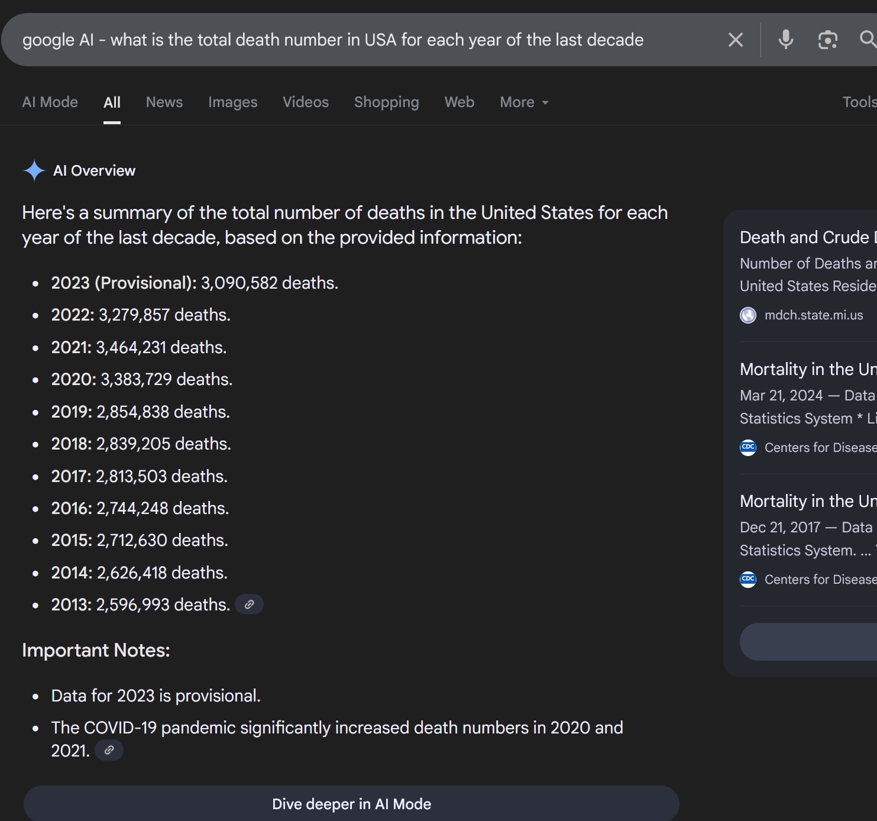
Task: Select the 2019: 2,854,838 deaths line
Action: [x=141, y=412]
